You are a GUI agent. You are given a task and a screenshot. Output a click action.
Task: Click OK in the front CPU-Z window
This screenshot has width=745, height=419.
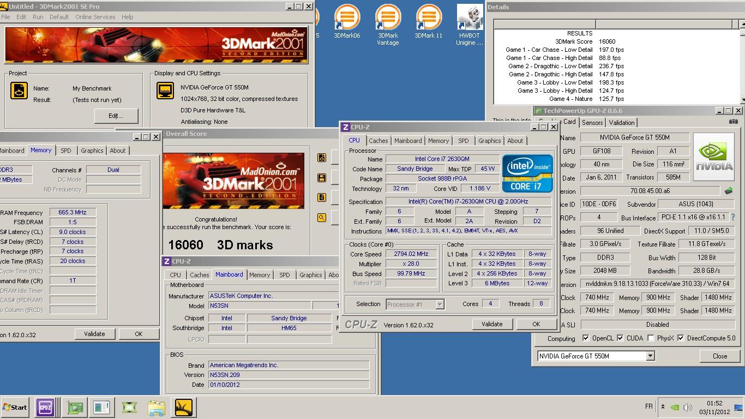pyautogui.click(x=536, y=324)
